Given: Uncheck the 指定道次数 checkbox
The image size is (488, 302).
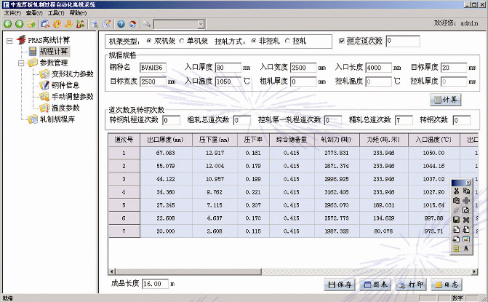Looking at the screenshot, I should coord(343,41).
